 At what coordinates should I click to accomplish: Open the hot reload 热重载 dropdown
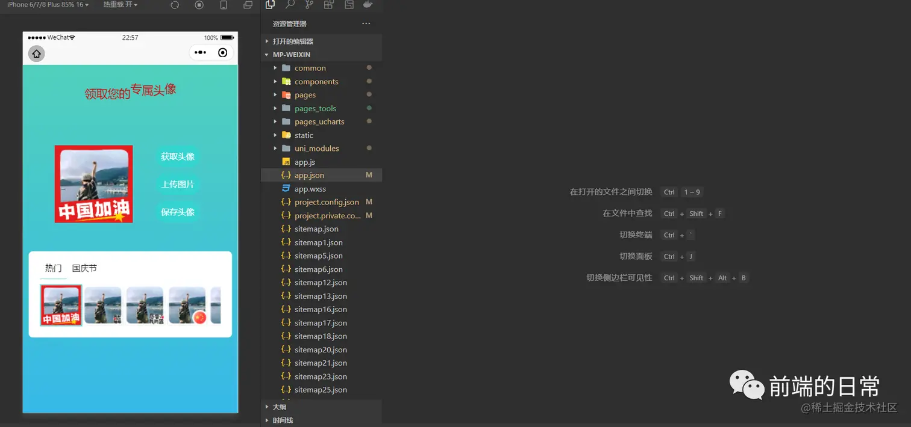[x=120, y=5]
